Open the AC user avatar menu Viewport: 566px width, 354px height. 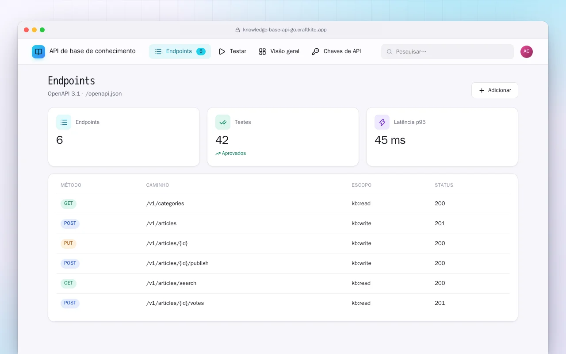click(527, 52)
